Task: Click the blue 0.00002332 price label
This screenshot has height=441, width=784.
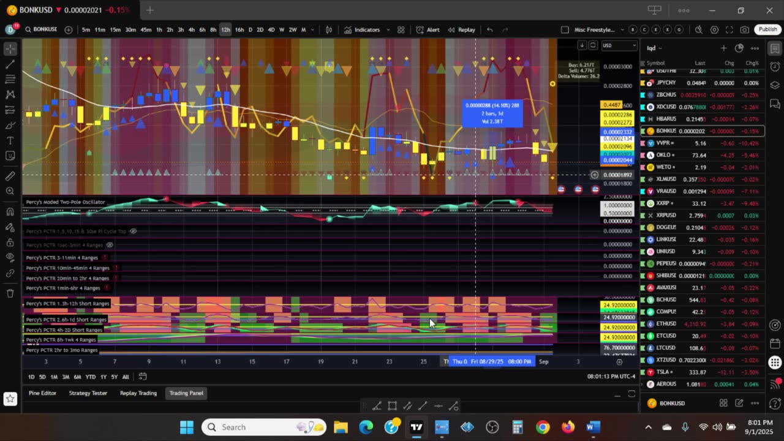Action: pos(618,132)
